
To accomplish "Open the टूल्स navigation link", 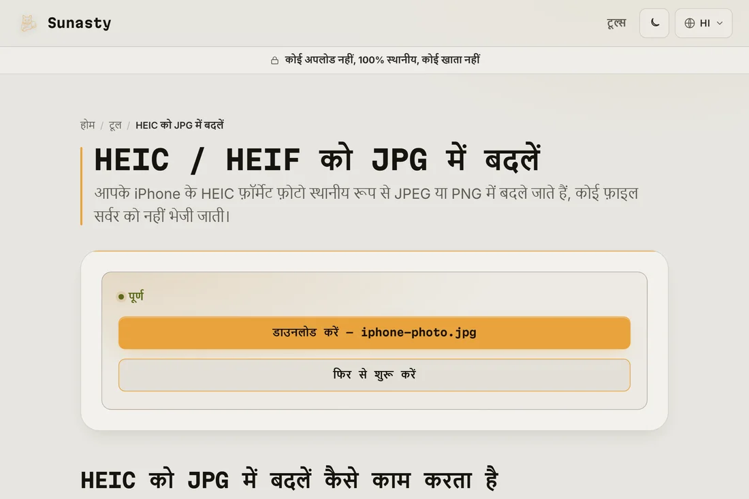I will 616,23.
